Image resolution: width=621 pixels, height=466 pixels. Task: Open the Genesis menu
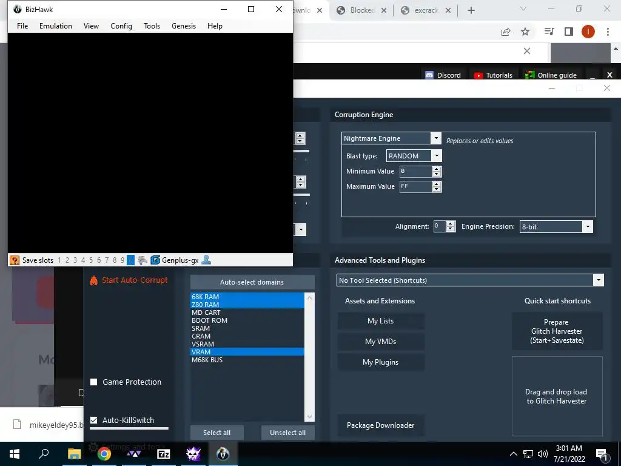pos(184,25)
